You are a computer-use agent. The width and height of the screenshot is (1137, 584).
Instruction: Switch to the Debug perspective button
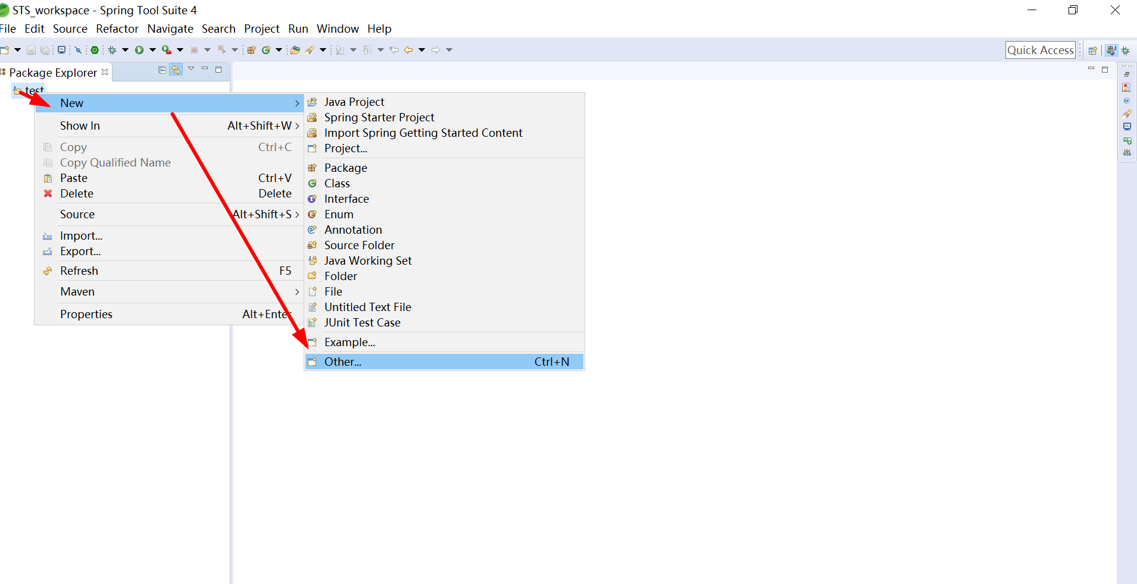[1126, 51]
